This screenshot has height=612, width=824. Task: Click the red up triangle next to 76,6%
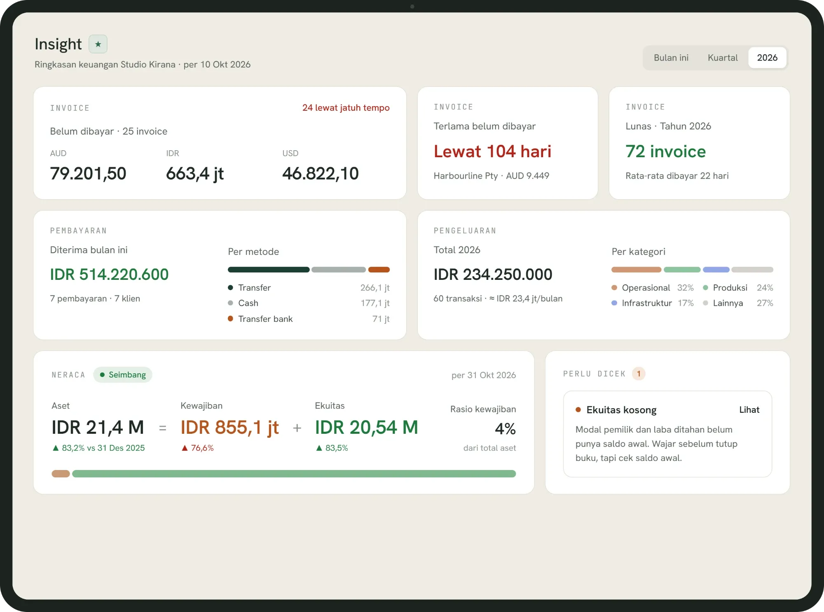point(185,448)
